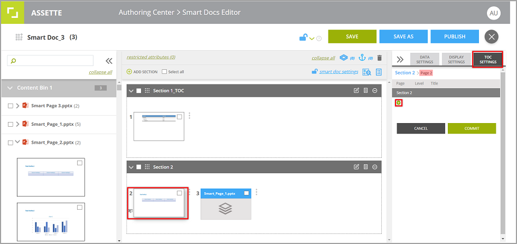Screen dimensions: 517x244
Task: Click the trash delete icon
Action: tap(380, 58)
